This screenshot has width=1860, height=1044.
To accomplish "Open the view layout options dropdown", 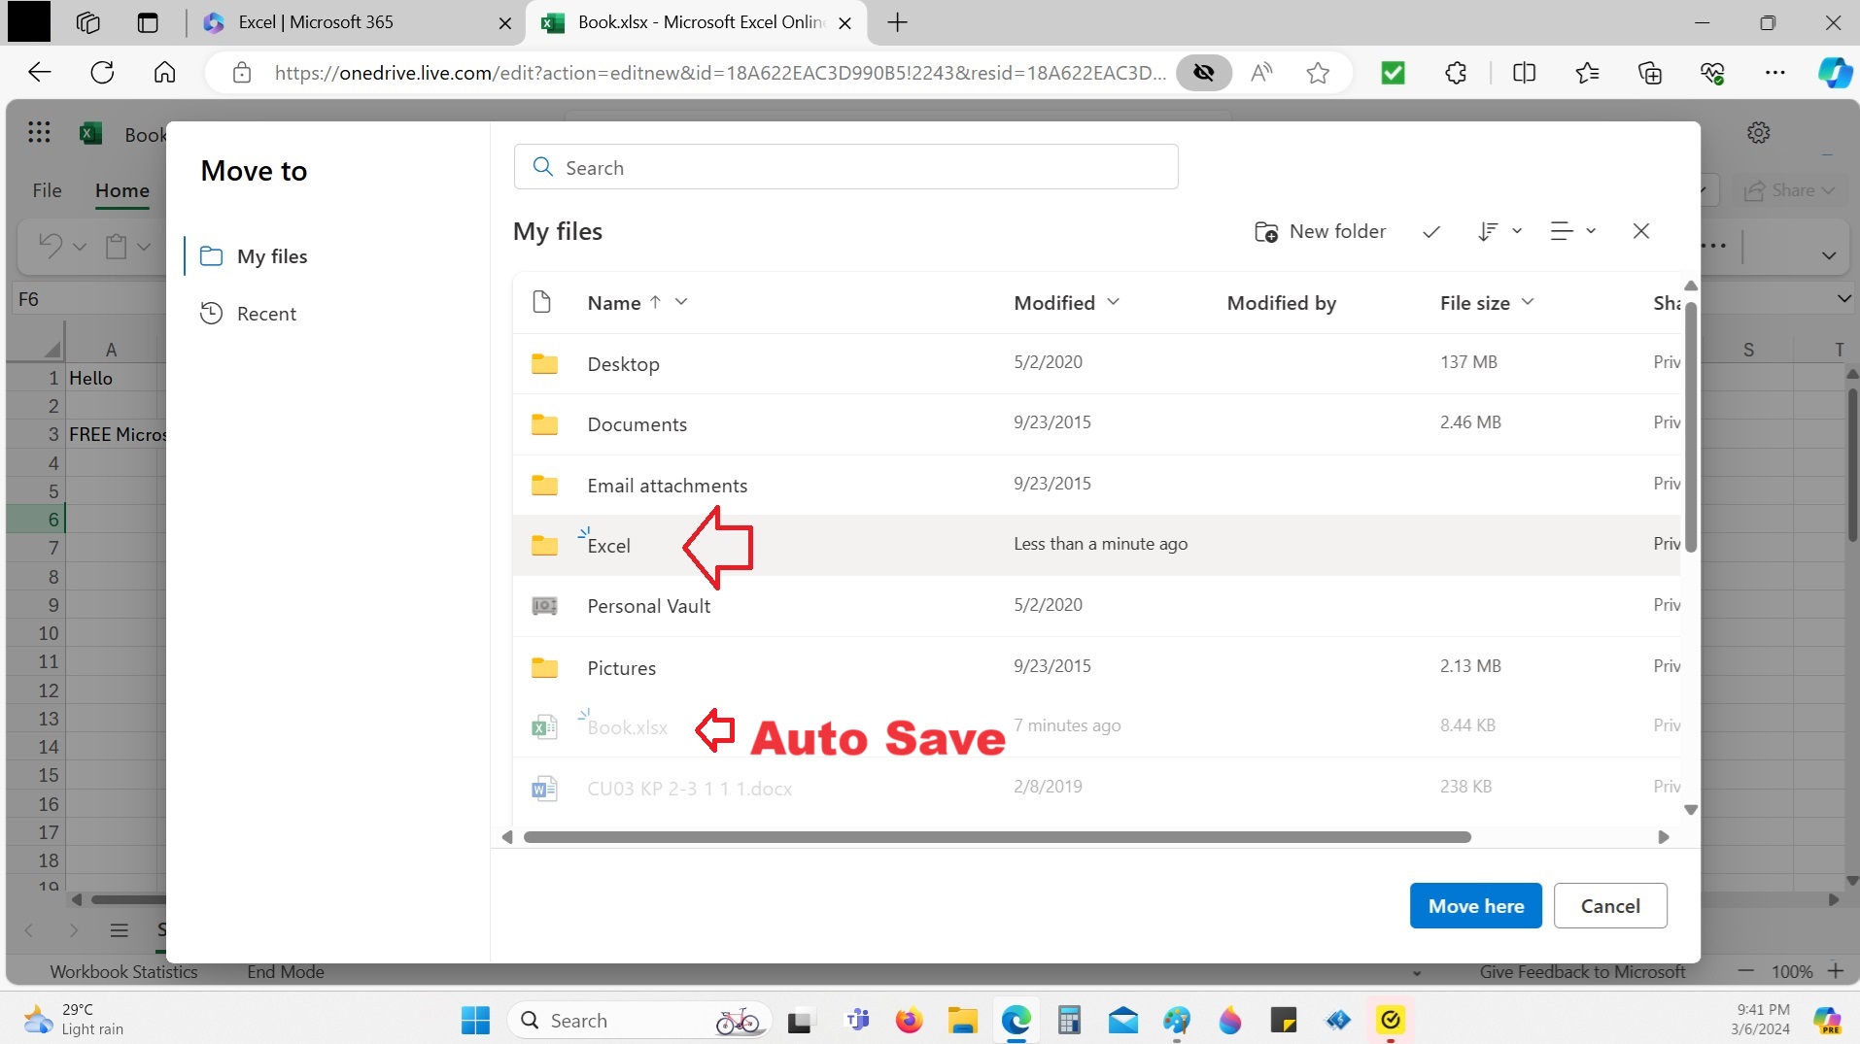I will coord(1572,231).
